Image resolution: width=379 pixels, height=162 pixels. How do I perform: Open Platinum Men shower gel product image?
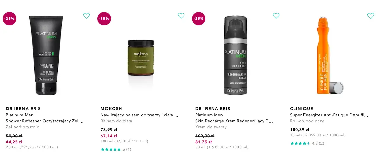coord(46,55)
